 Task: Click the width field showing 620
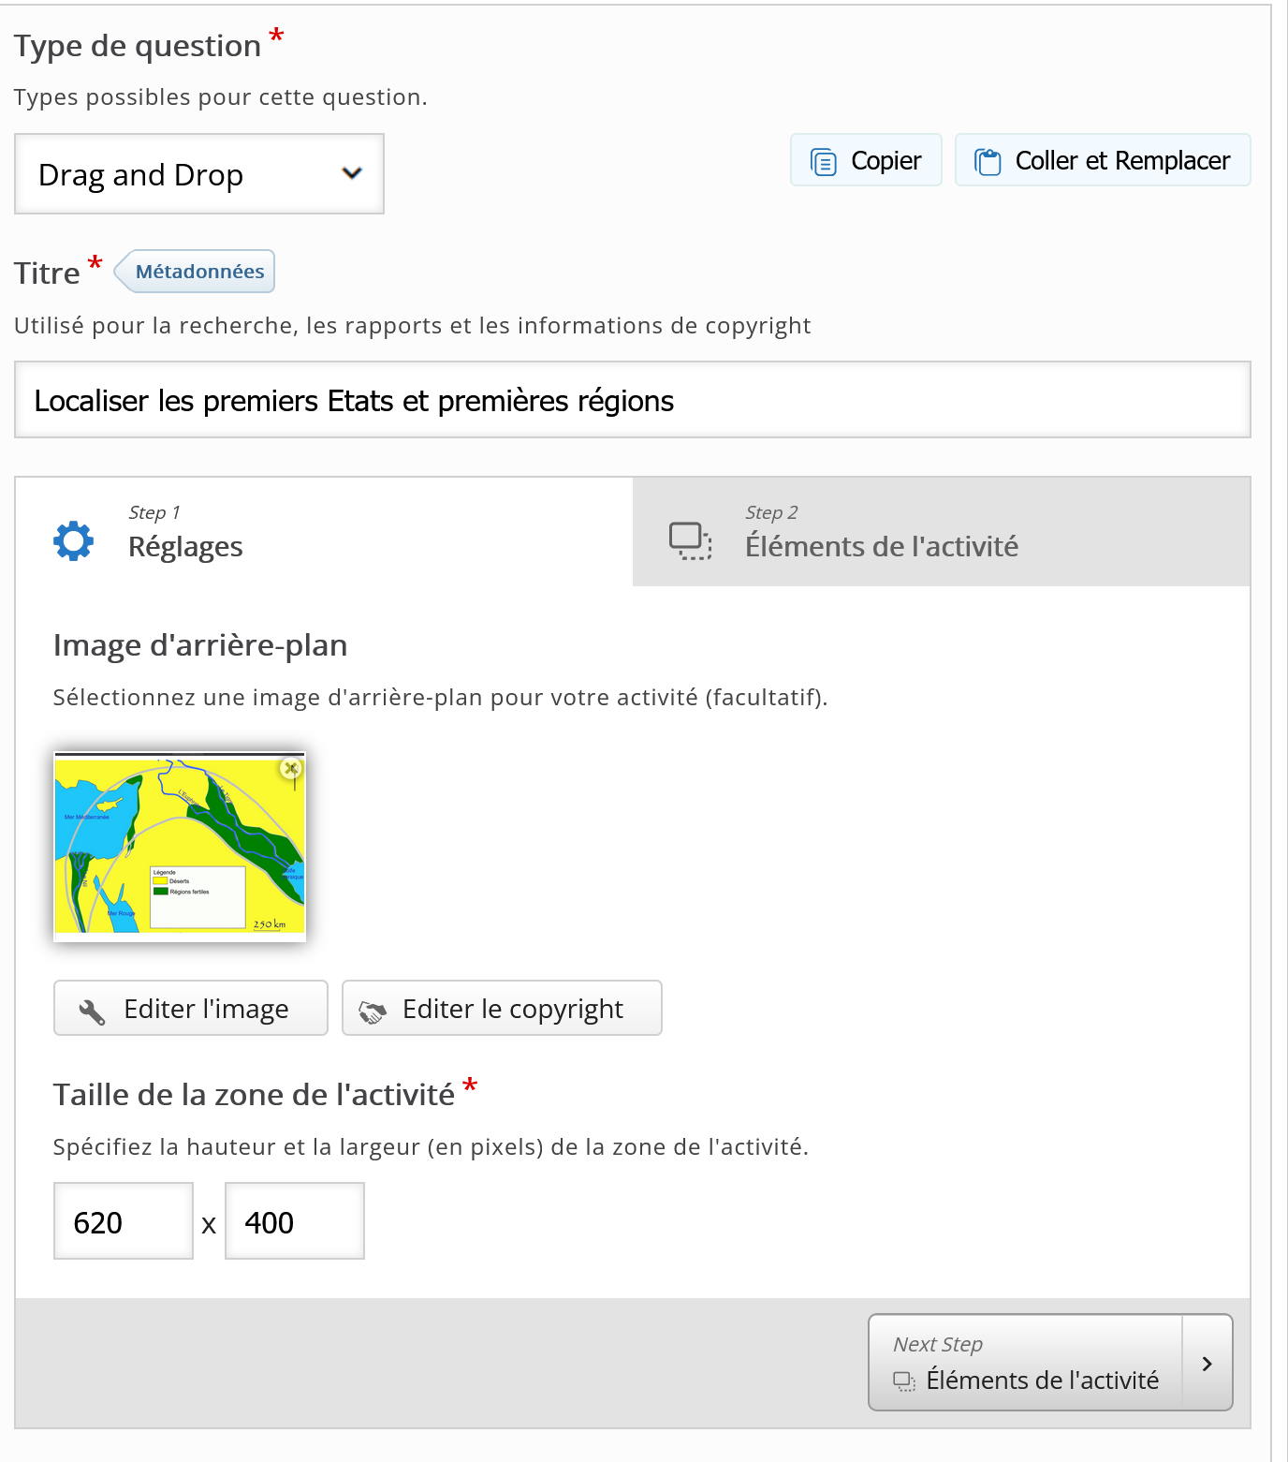[x=124, y=1221]
